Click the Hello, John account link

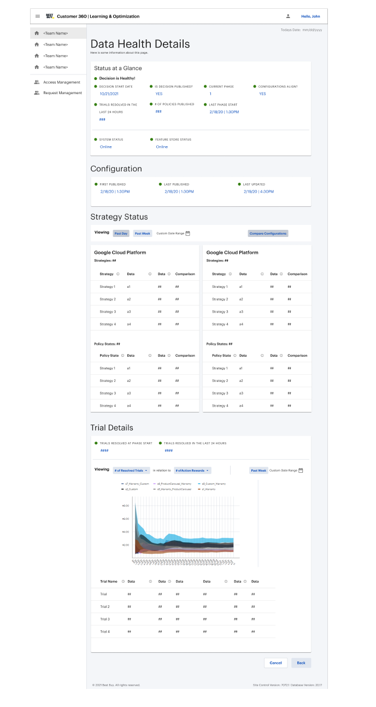310,16
